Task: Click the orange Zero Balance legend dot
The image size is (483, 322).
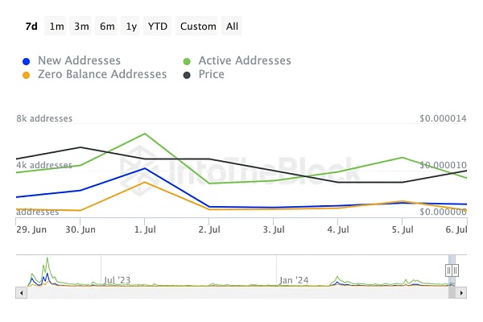Action: (x=27, y=75)
